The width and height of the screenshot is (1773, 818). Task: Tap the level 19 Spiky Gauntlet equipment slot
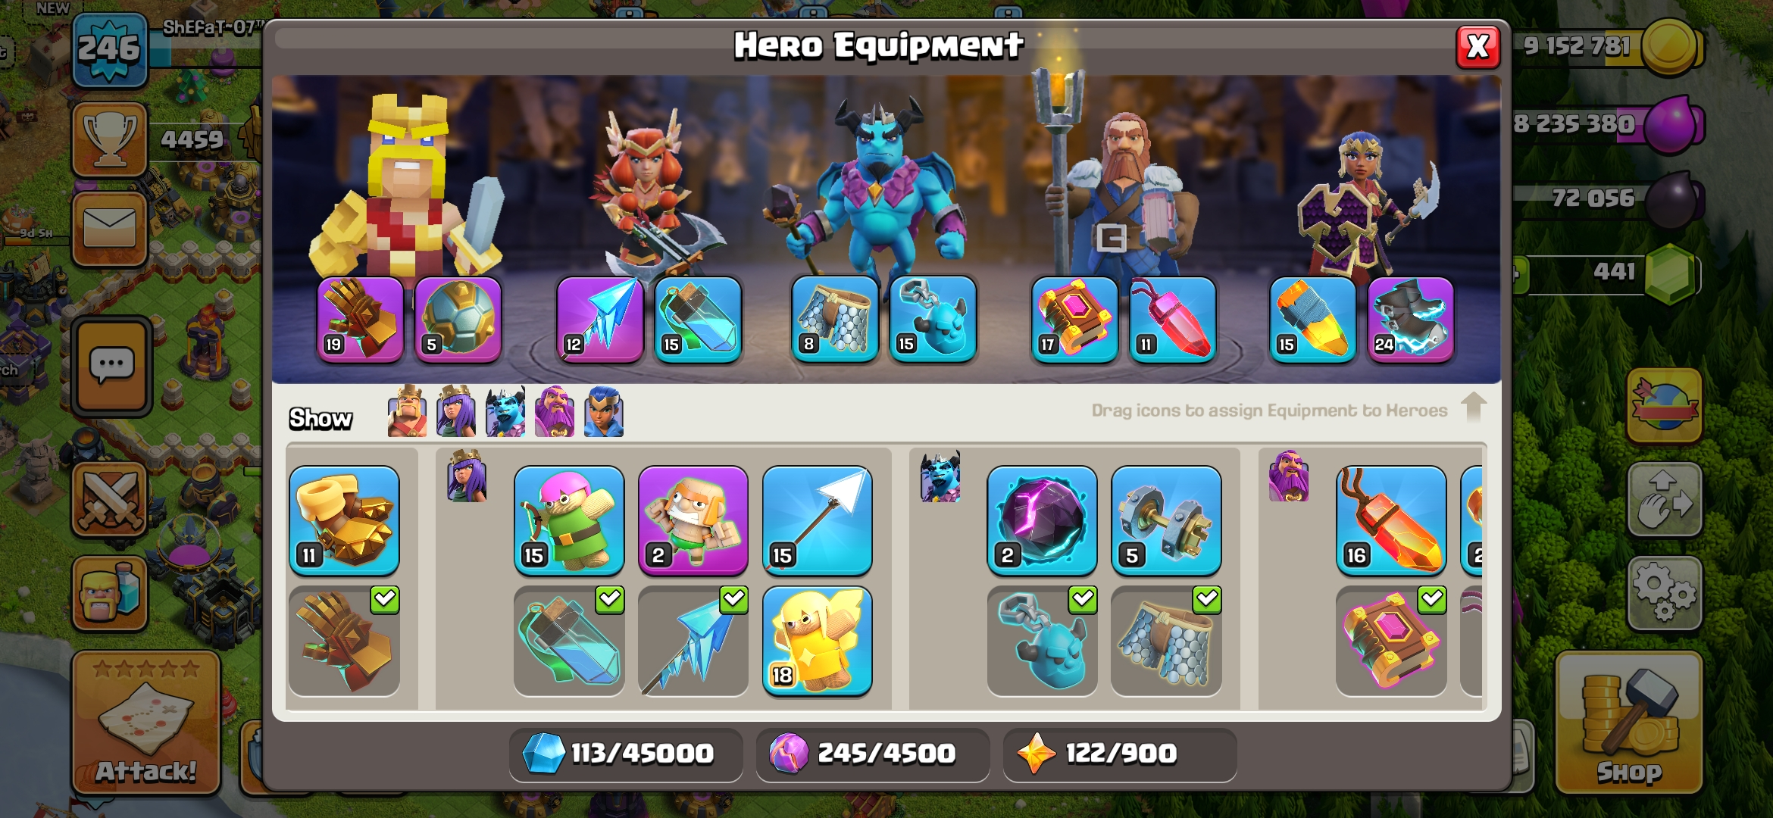coord(360,320)
